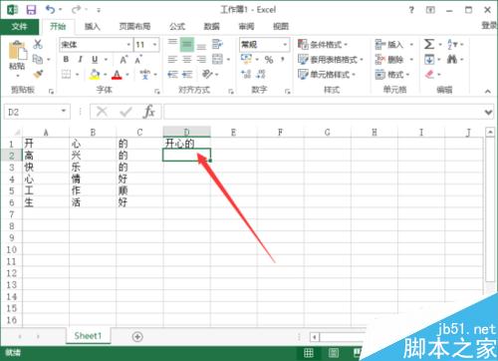Image resolution: width=498 pixels, height=361 pixels.
Task: Align text left
Action: coord(172,59)
